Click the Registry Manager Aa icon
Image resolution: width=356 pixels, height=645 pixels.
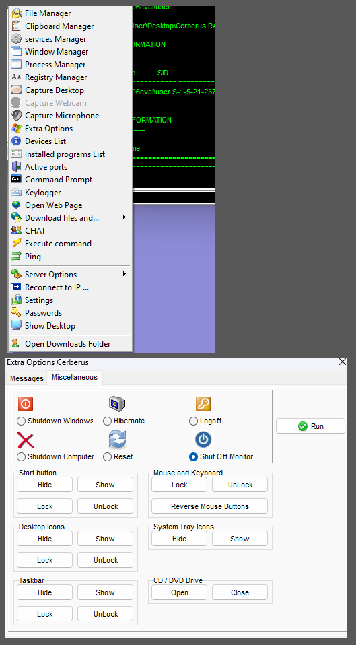[16, 77]
